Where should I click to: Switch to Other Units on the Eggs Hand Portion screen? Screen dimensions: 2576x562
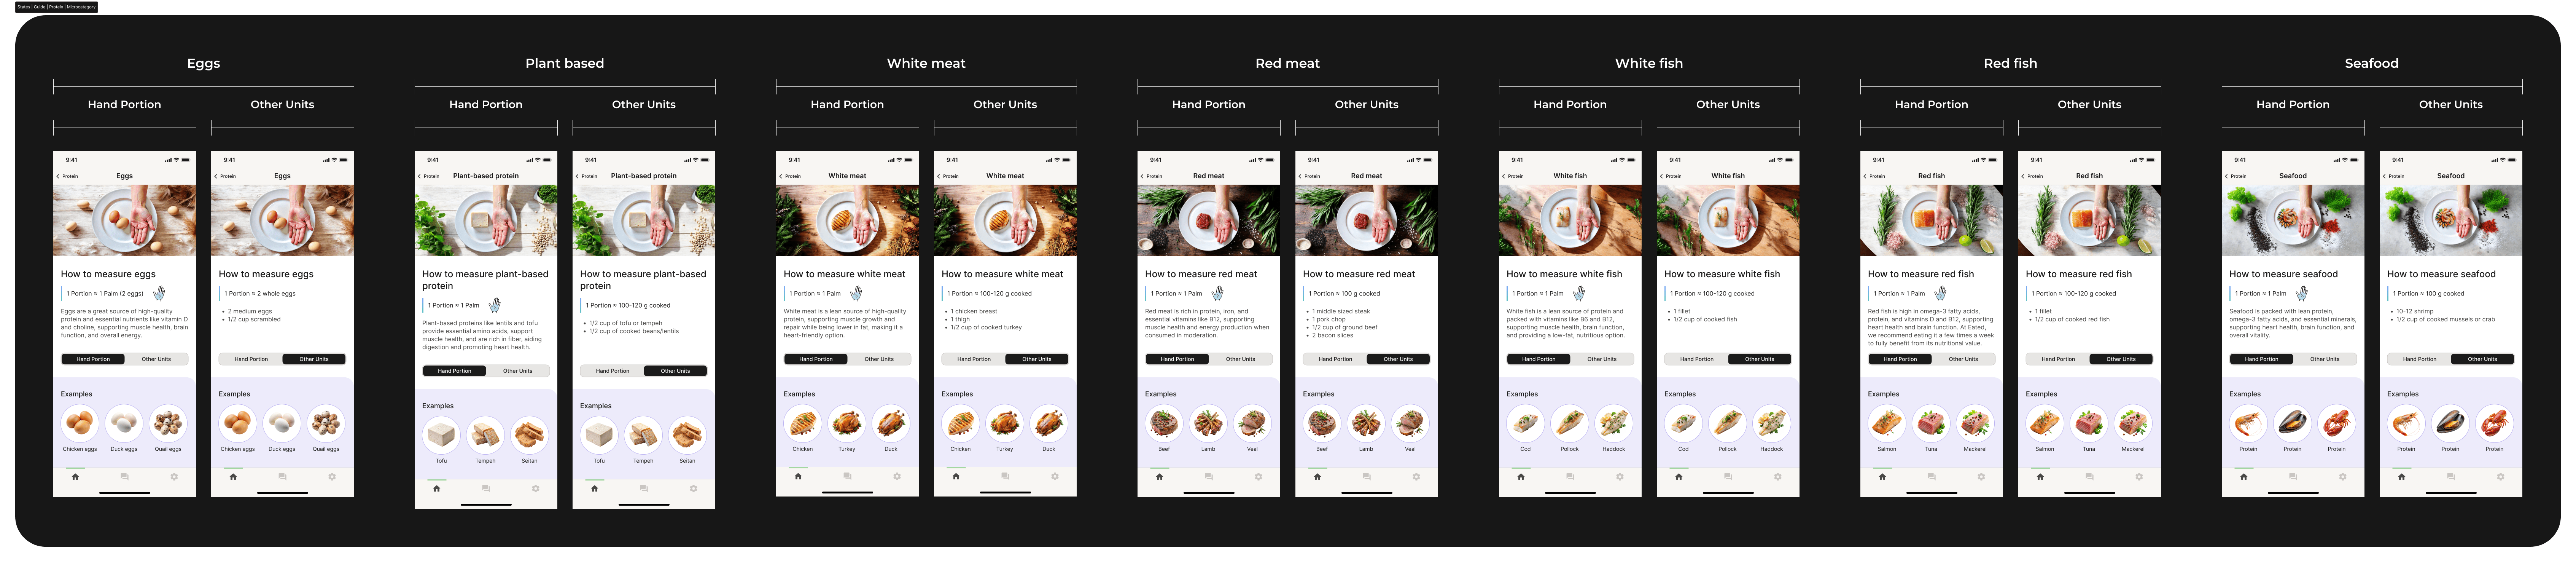156,359
